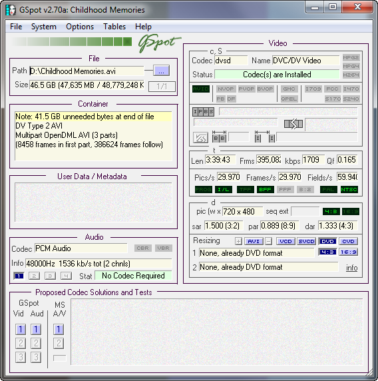Click MS A/V test button 1

pos(59,330)
